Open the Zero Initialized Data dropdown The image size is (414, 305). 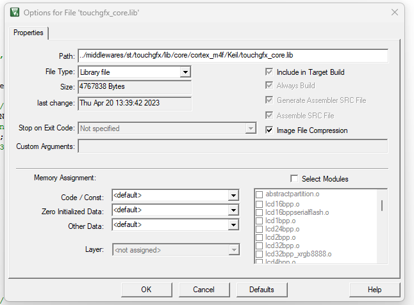[x=233, y=210]
